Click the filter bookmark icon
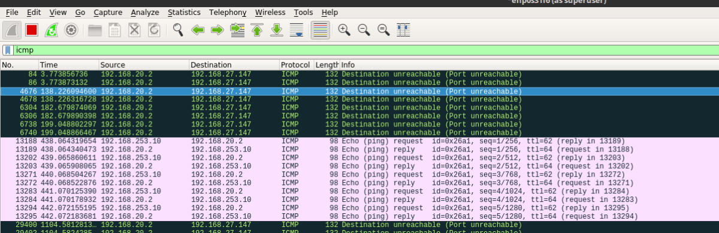 (x=8, y=50)
